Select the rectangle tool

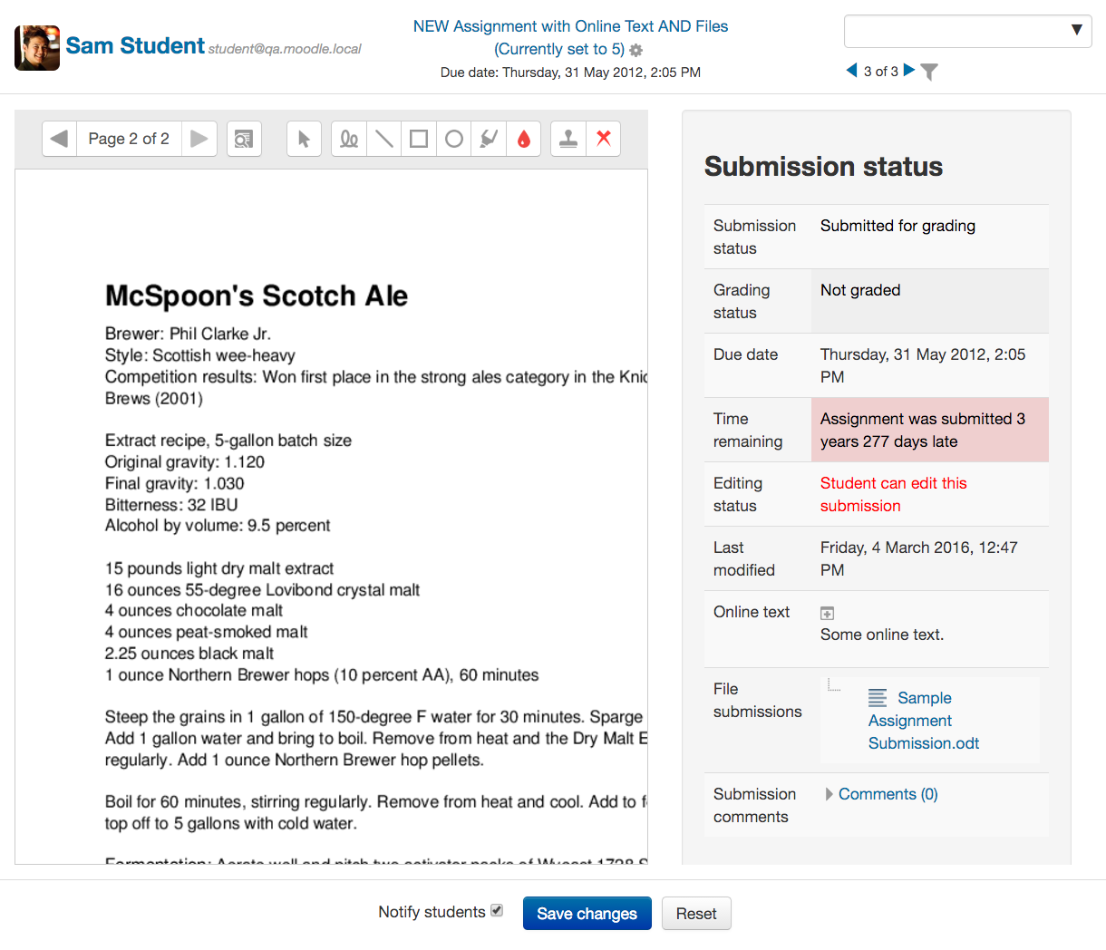point(419,139)
